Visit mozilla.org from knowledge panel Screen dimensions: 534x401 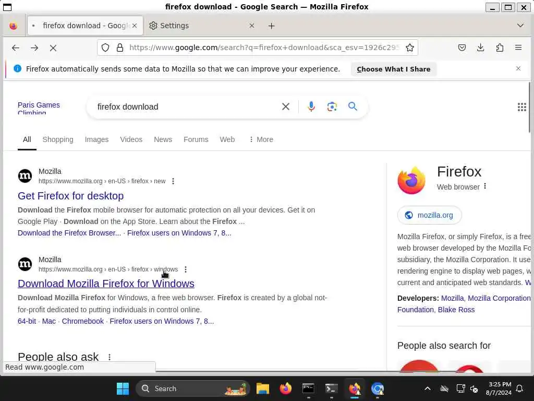430,215
